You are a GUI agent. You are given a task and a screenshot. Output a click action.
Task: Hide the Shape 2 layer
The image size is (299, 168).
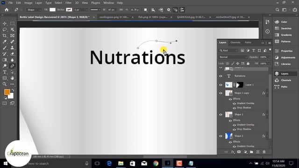221,136
